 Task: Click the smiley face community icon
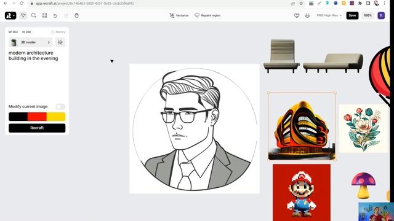tap(307, 15)
